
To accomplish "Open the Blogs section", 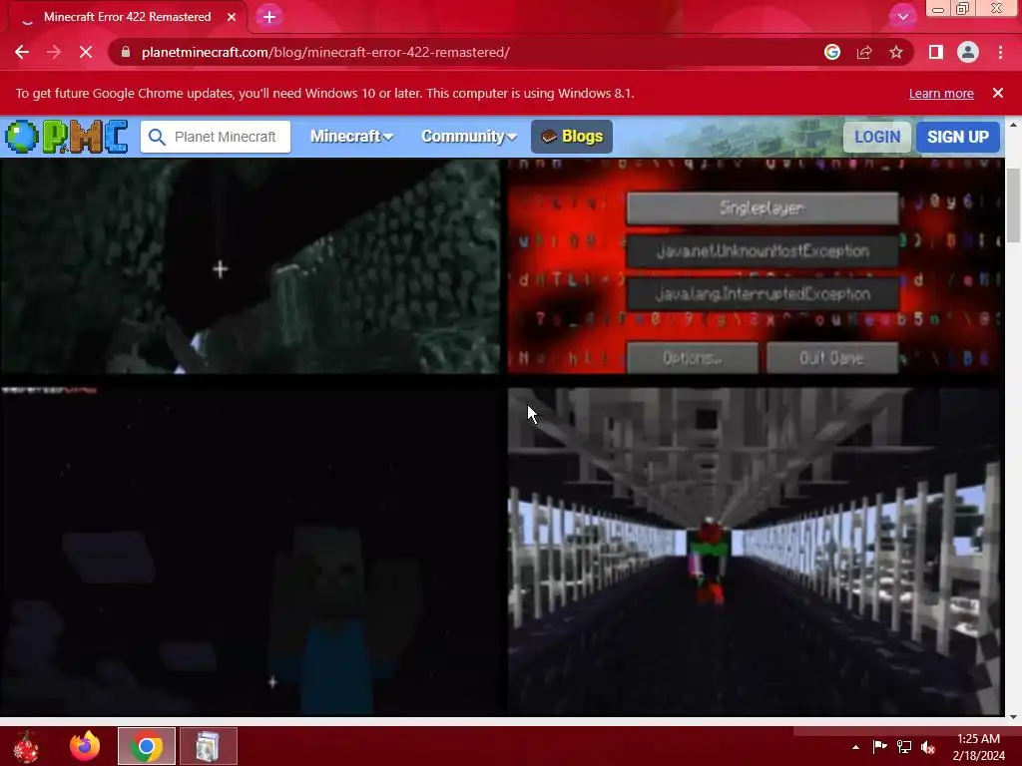I will pyautogui.click(x=572, y=136).
